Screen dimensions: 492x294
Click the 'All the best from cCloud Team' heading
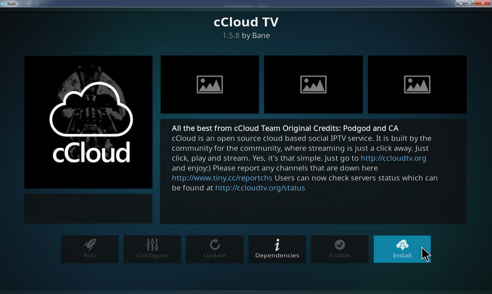pos(285,128)
